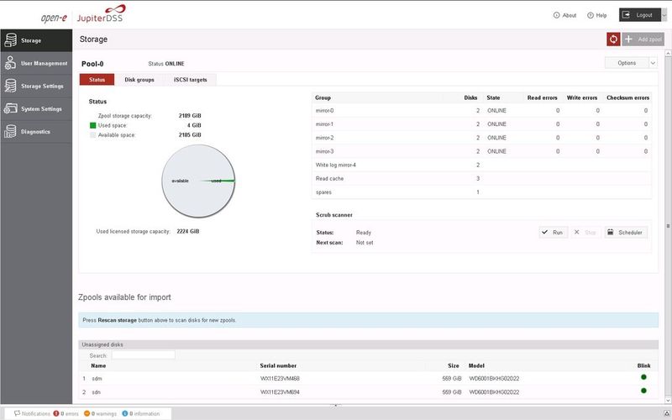Switch to the Disk groups tab
This screenshot has width=672, height=420.
coord(139,80)
